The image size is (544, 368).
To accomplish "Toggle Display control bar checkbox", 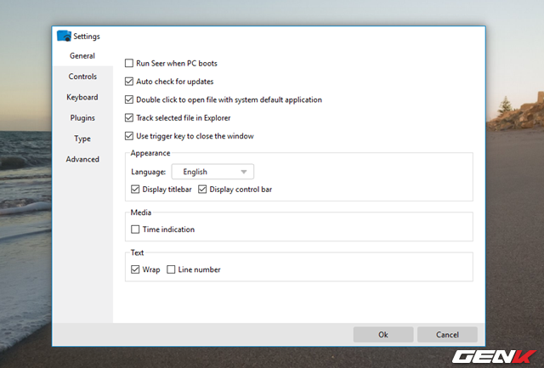I will pyautogui.click(x=202, y=189).
